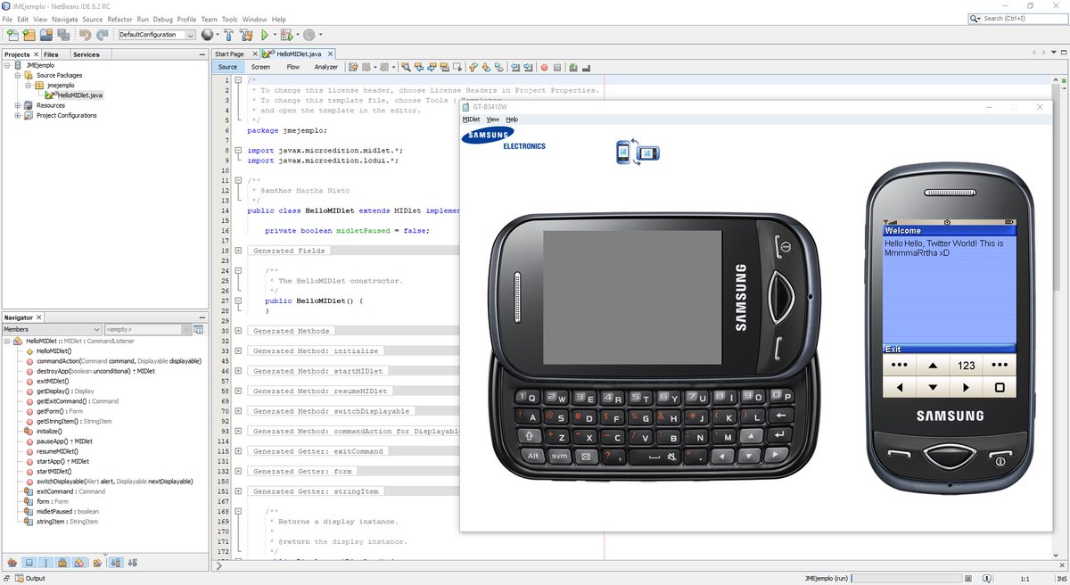Viewport: 1070px width, 585px height.
Task: Open the Tools menu
Action: (x=229, y=19)
